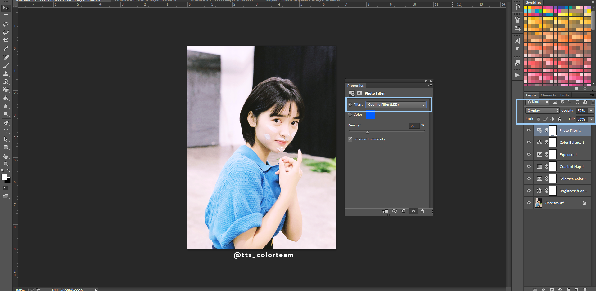
Task: Open the Kind layer filter dropdown
Action: (537, 102)
